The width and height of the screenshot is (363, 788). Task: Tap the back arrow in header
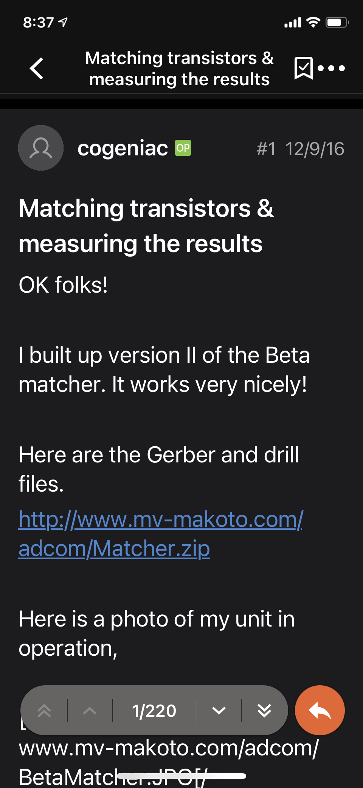pyautogui.click(x=37, y=69)
